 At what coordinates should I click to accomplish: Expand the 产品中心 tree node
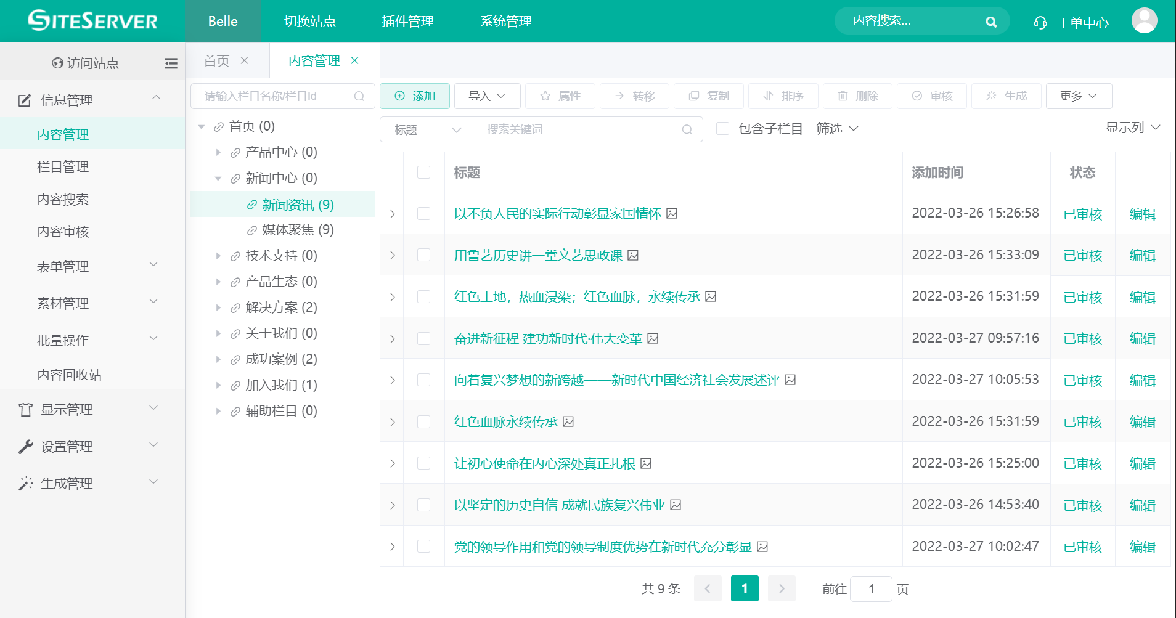pos(219,152)
